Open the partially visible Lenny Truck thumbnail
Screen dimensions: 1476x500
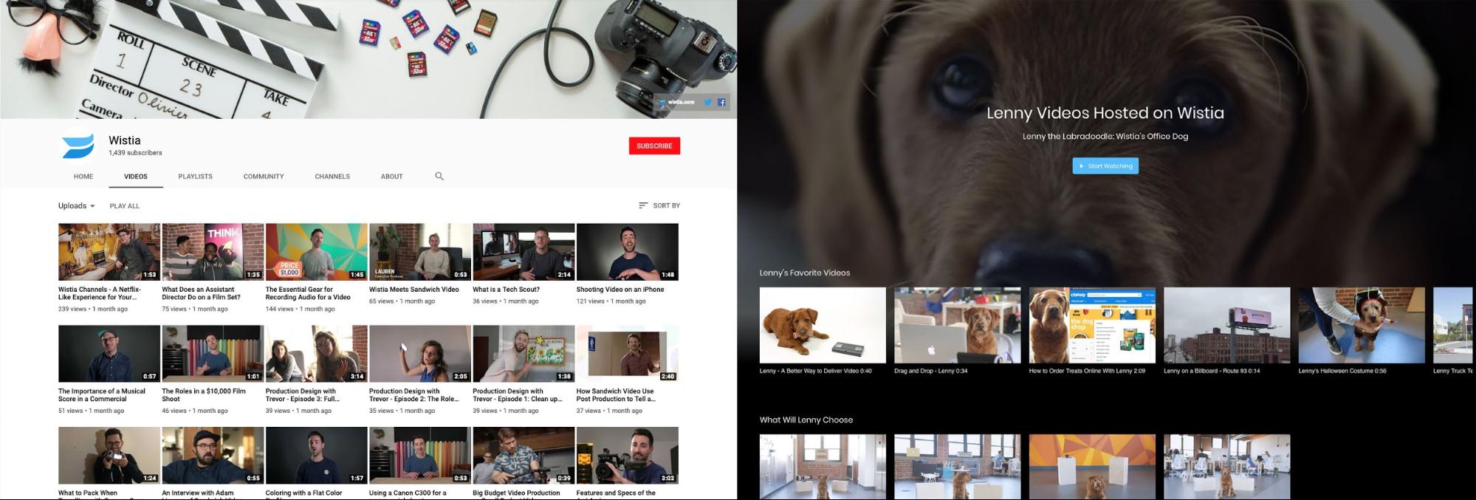pos(1454,326)
